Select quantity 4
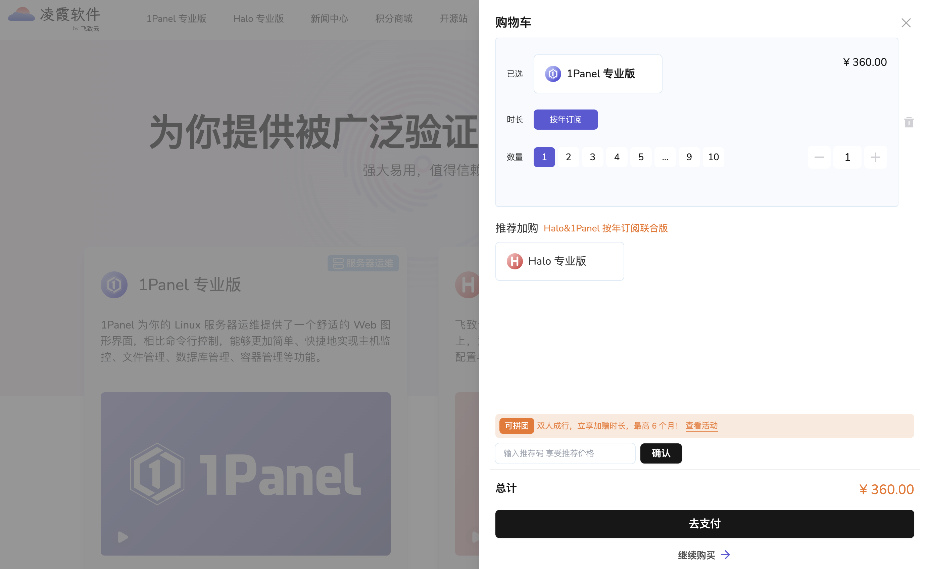The height and width of the screenshot is (569, 927). (x=617, y=157)
